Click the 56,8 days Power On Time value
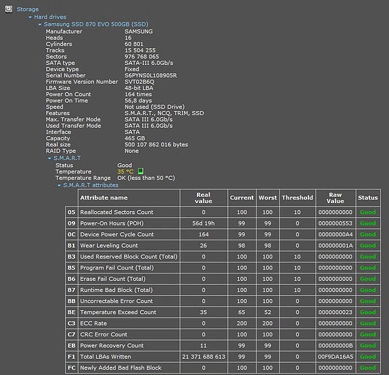 138,100
